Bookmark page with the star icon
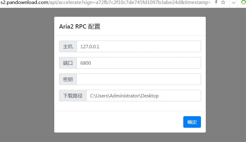Screen dimensions: 246x142 coord(223,2)
